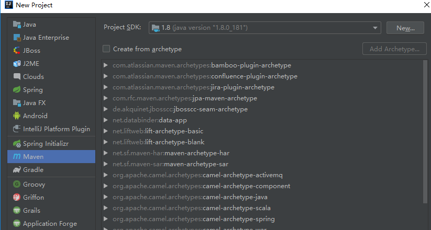Click the Groovy icon
The height and width of the screenshot is (230, 431).
17,184
